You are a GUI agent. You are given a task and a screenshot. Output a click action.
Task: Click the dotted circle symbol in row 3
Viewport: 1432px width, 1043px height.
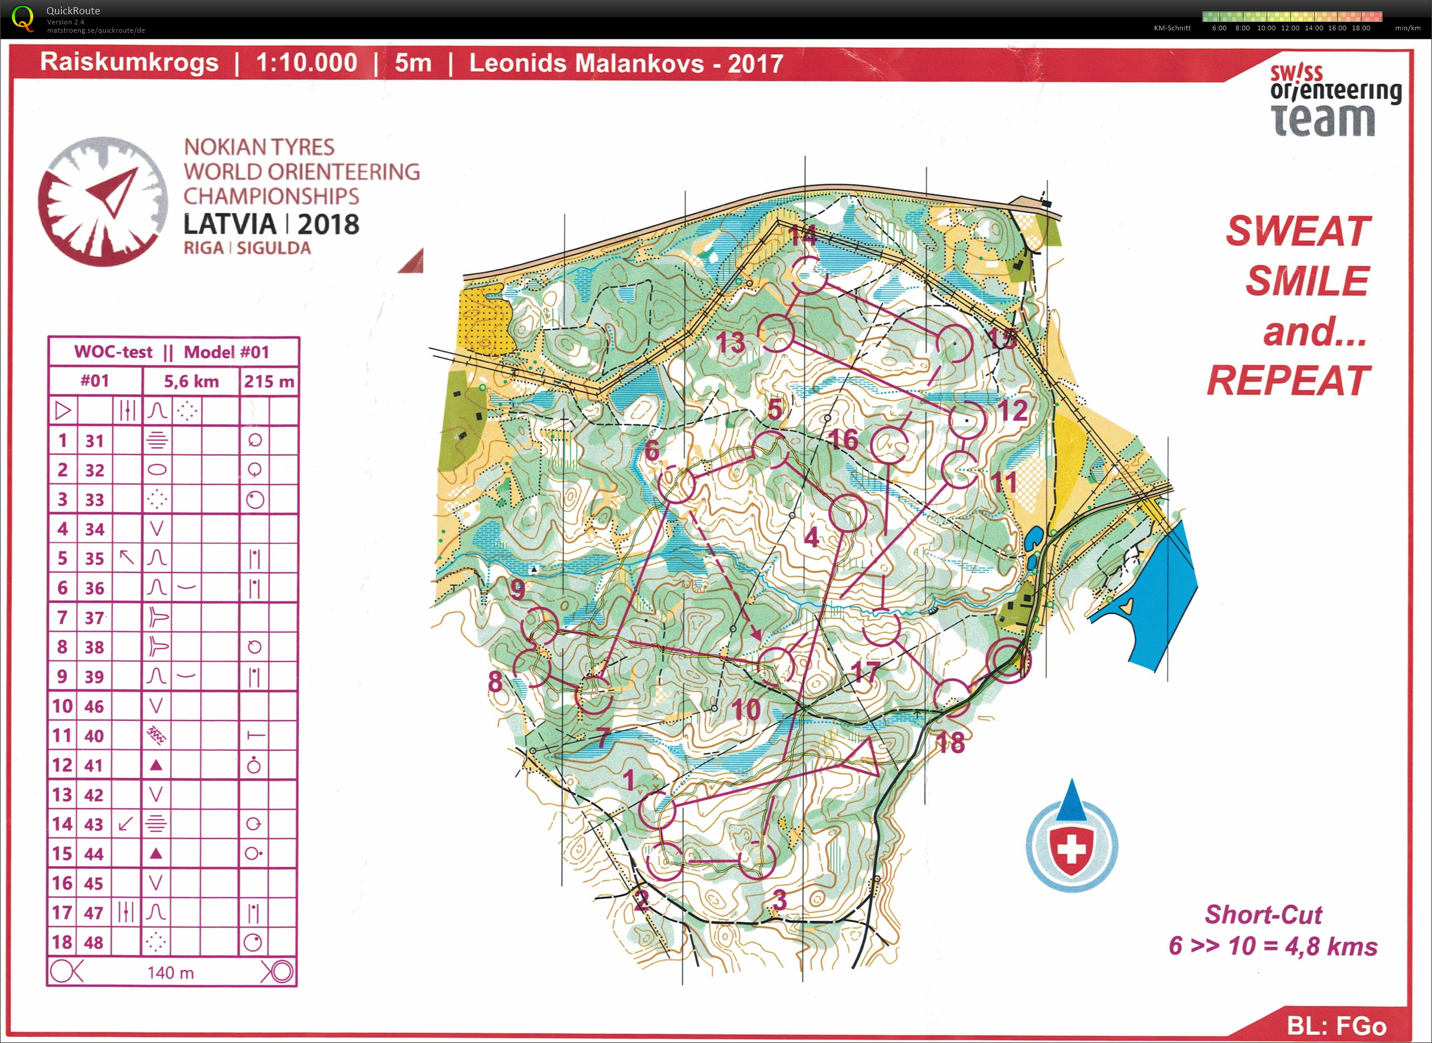[x=156, y=499]
